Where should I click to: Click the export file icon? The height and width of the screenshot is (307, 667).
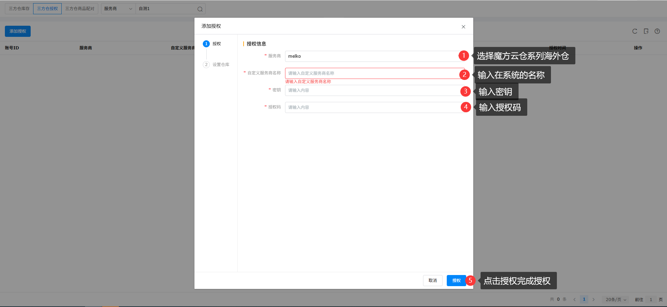click(646, 31)
